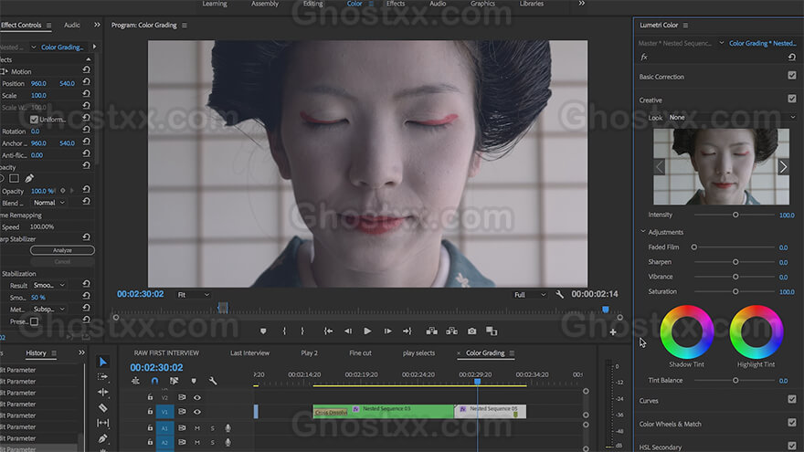The image size is (804, 452).
Task: Go to previous Look preset arrow
Action: [660, 167]
